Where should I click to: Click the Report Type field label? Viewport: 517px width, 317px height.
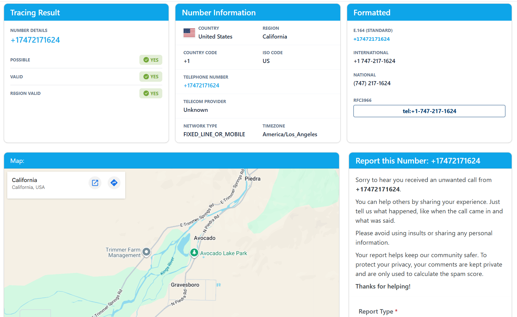pyautogui.click(x=376, y=311)
